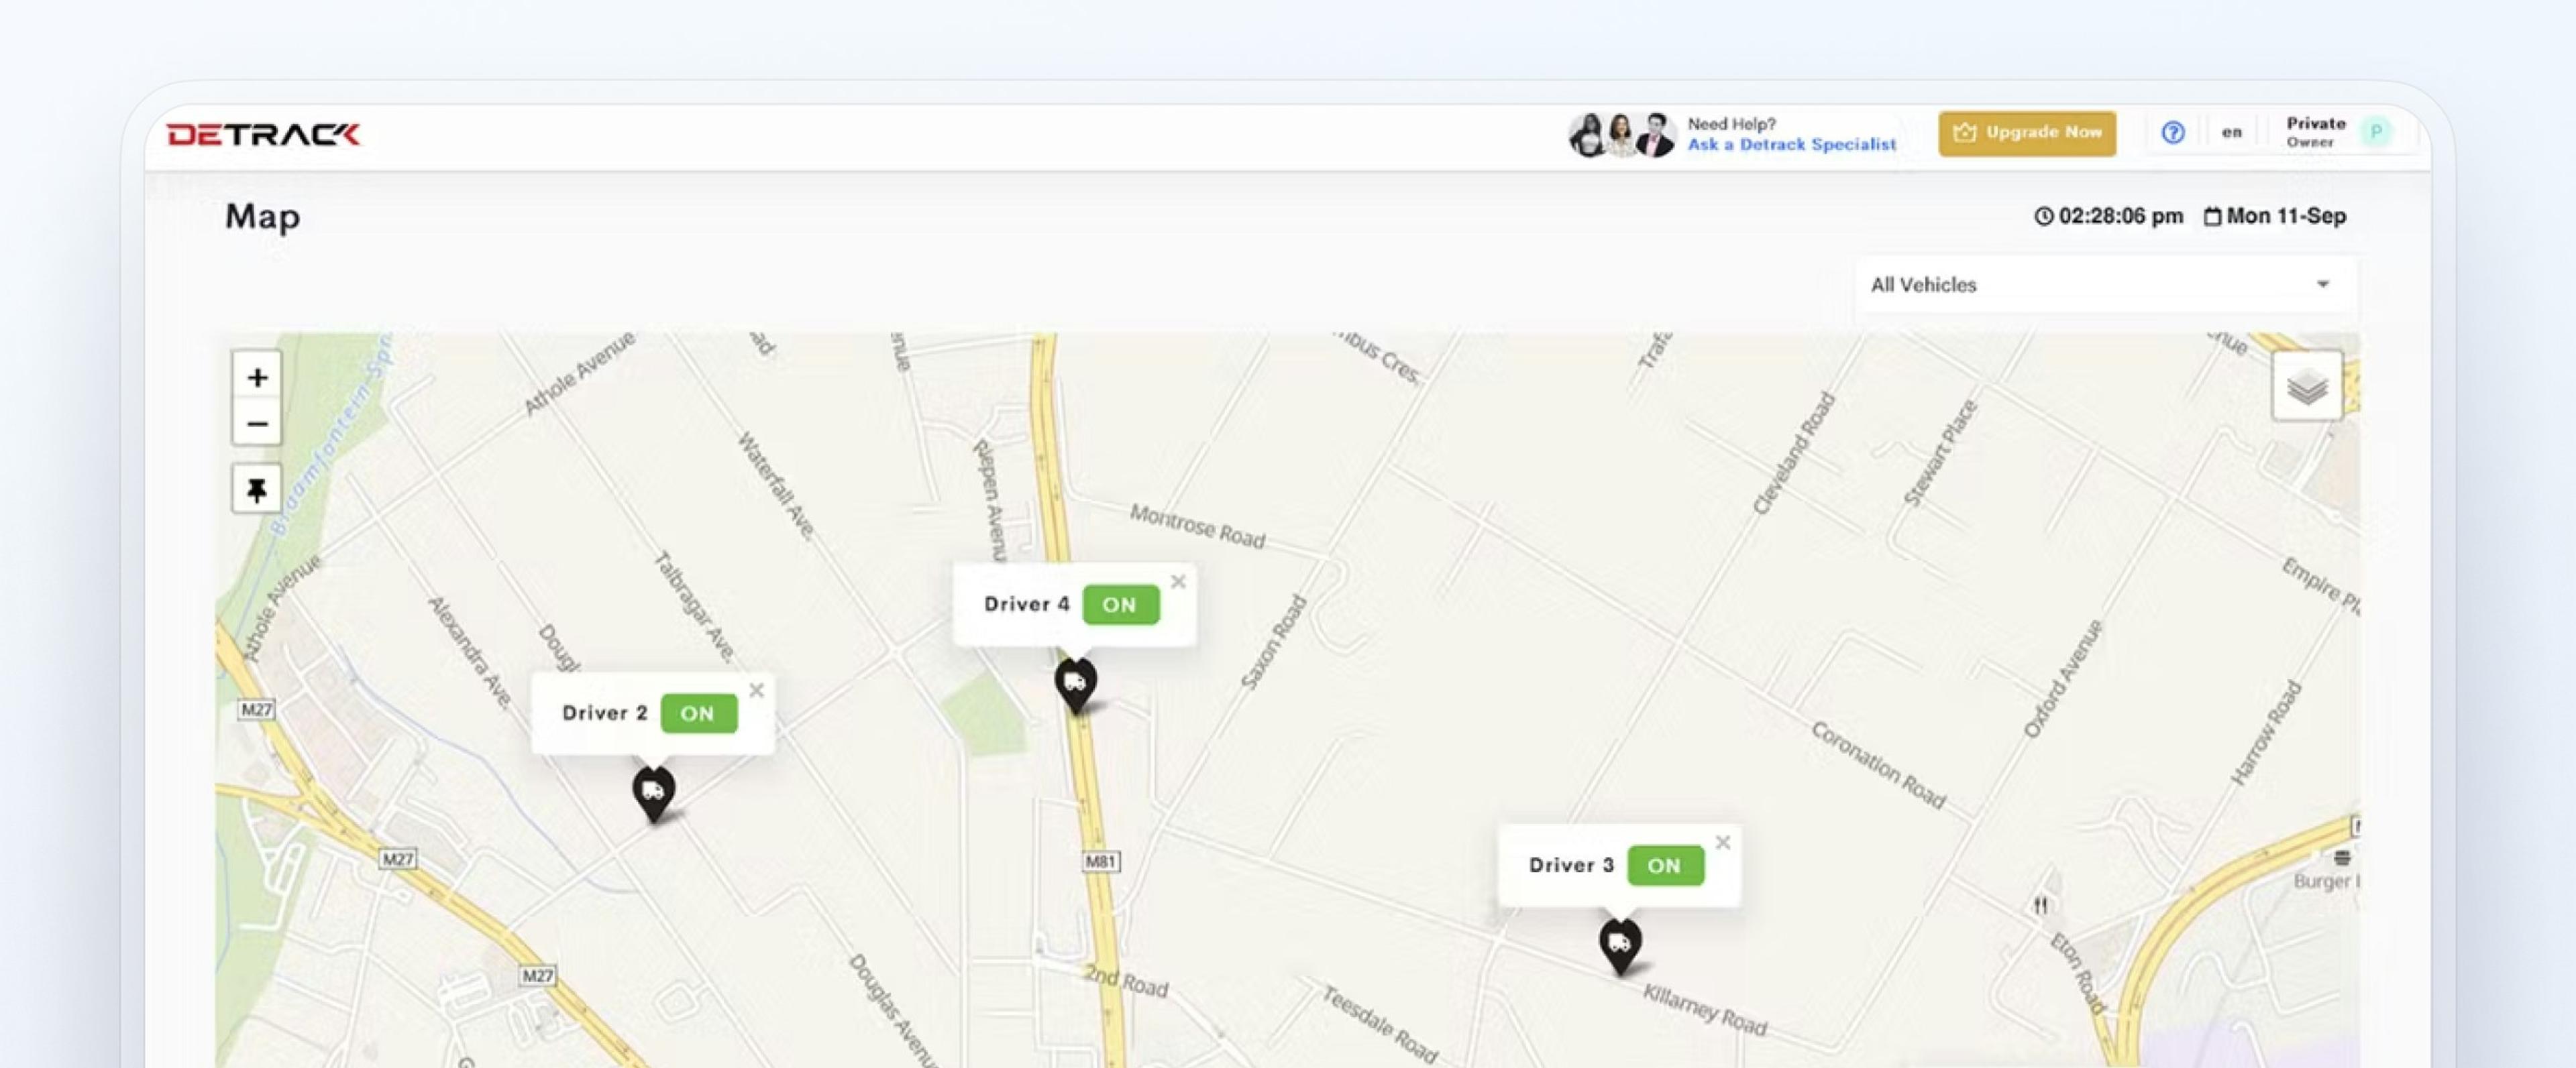Zoom in the map with plus button
Image resolution: width=2576 pixels, height=1068 pixels.
[x=257, y=377]
